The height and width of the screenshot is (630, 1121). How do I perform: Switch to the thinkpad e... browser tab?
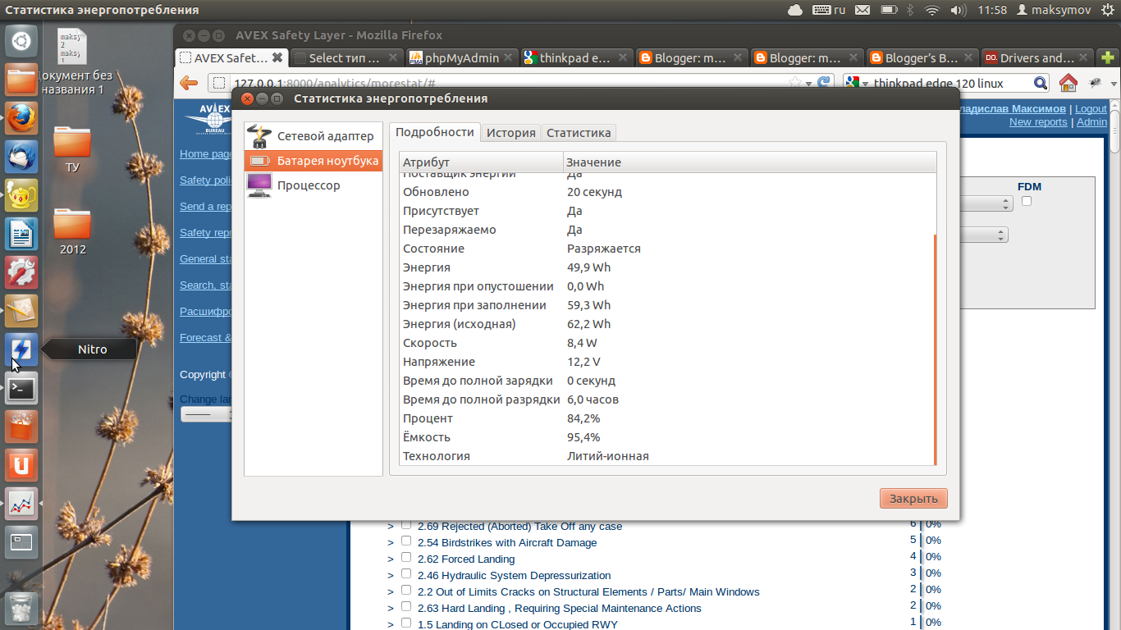[x=577, y=58]
